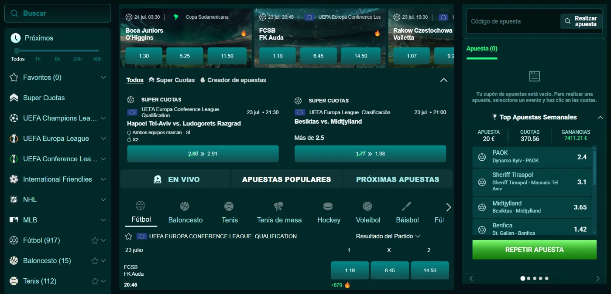Click the trophy icon next to Top Apuestas Semanales

(x=495, y=117)
